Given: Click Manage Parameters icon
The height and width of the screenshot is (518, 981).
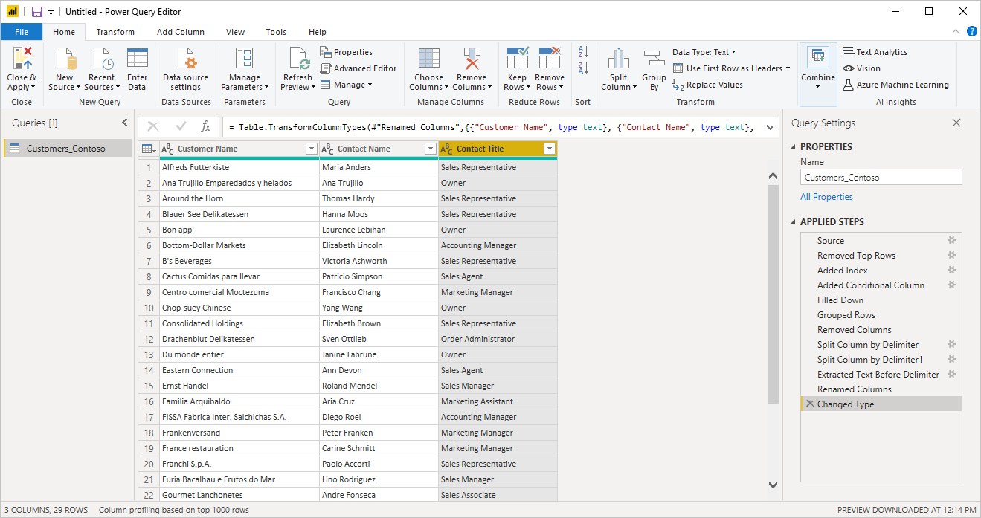Looking at the screenshot, I should click(x=245, y=59).
